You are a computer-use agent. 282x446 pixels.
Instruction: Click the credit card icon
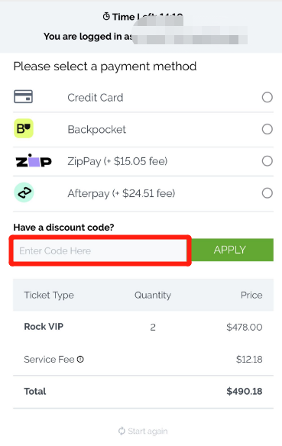[24, 97]
